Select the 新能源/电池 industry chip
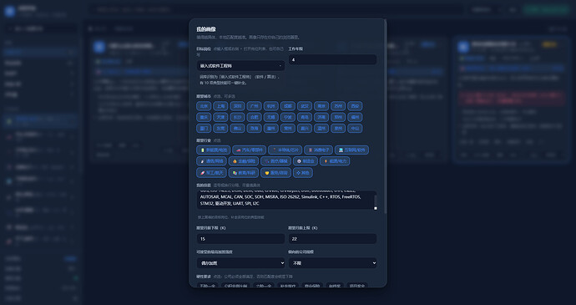Viewport: 576px width, 305px height. coord(214,150)
